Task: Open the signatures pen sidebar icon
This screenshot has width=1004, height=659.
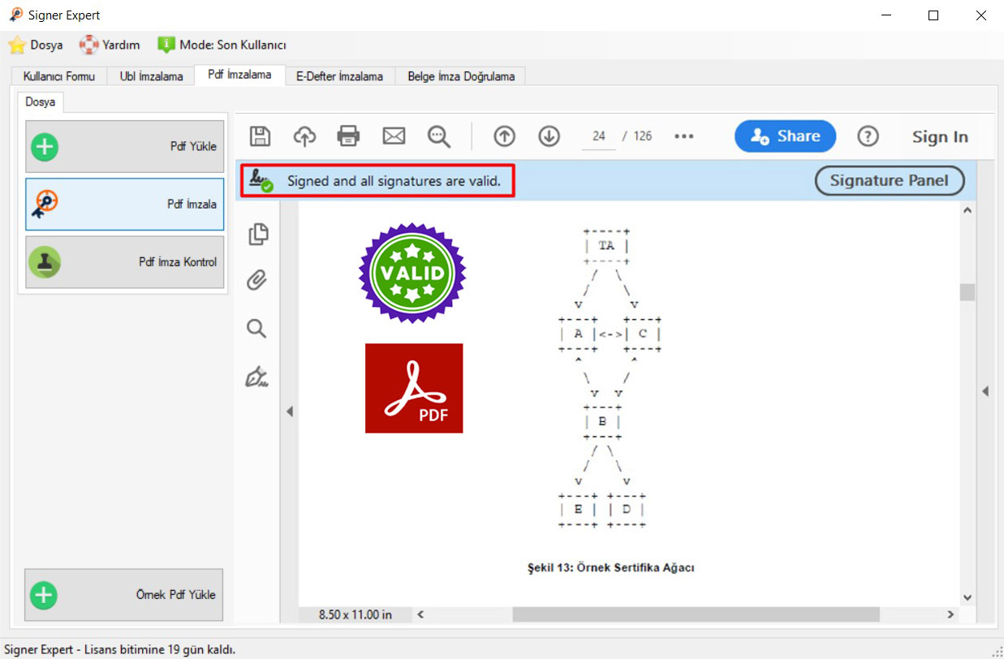Action: [x=257, y=377]
